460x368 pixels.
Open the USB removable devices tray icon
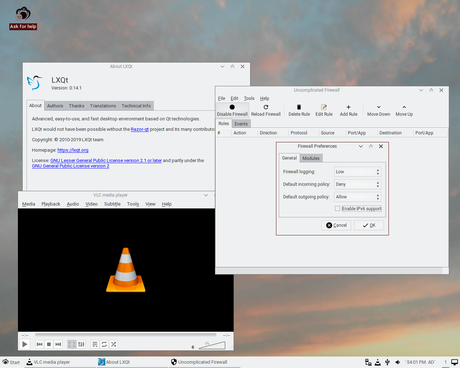[x=387, y=362]
